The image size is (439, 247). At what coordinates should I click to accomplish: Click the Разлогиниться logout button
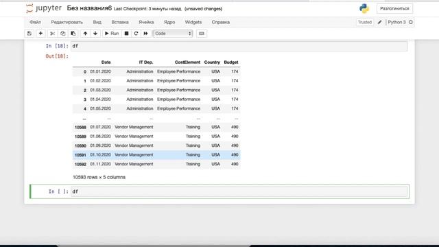[x=394, y=9]
